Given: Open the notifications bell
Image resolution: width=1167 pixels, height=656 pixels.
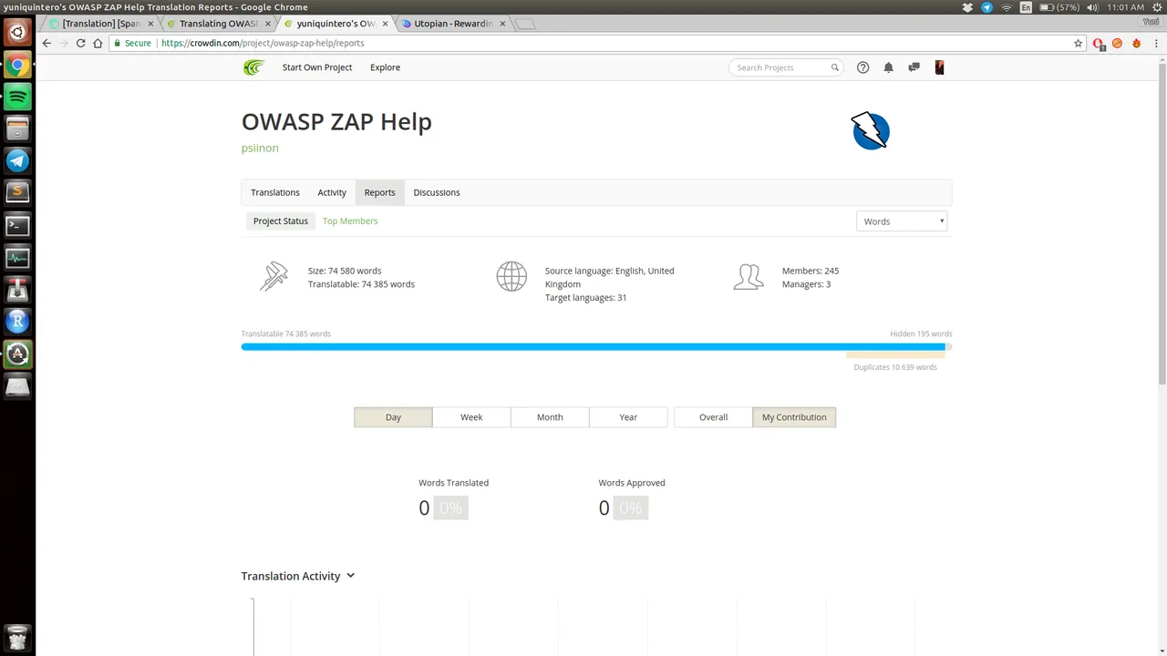Looking at the screenshot, I should [x=888, y=67].
